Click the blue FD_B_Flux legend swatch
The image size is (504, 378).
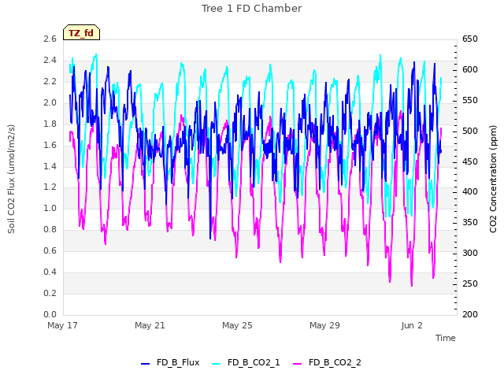145,364
